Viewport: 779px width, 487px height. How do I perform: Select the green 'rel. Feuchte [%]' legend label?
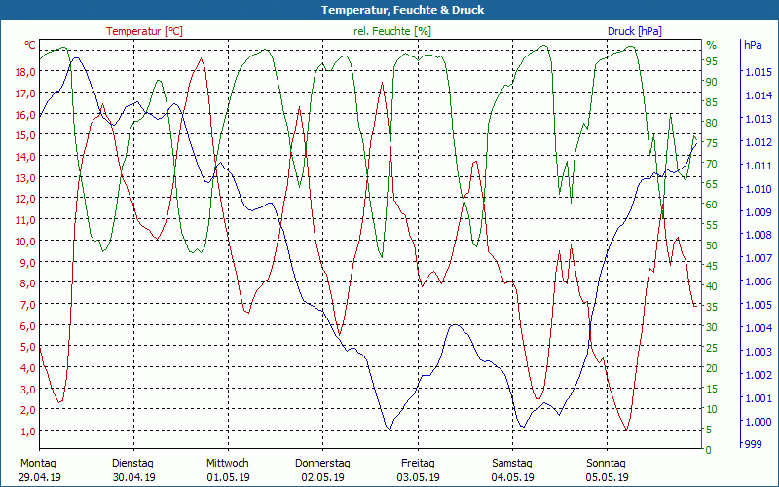[x=392, y=31]
